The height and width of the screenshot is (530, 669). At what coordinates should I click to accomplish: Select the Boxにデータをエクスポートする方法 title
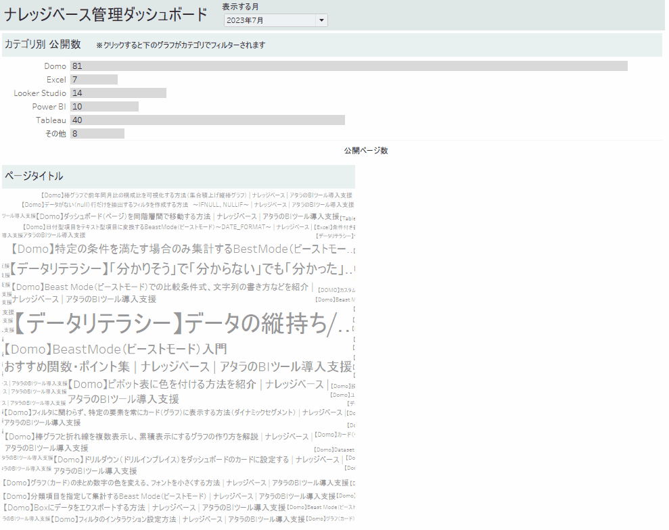pos(144,508)
